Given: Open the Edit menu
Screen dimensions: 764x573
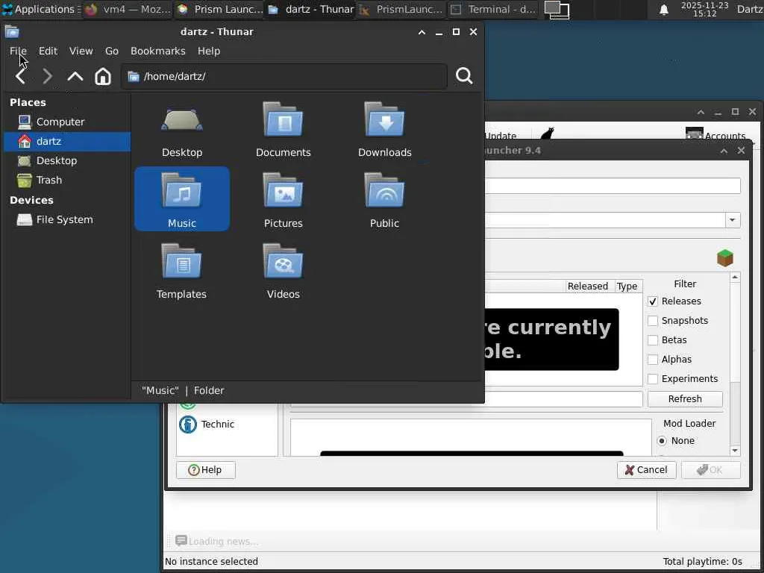Looking at the screenshot, I should (x=48, y=51).
